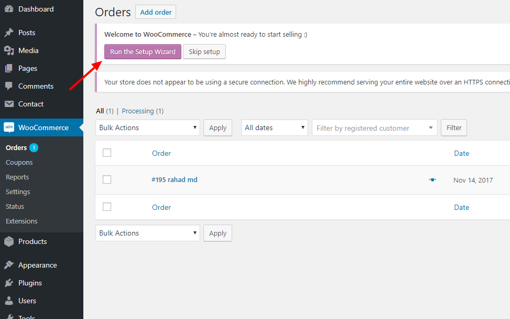510x319 pixels.
Task: Go to WooCommerce Settings submenu item
Action: tap(18, 192)
